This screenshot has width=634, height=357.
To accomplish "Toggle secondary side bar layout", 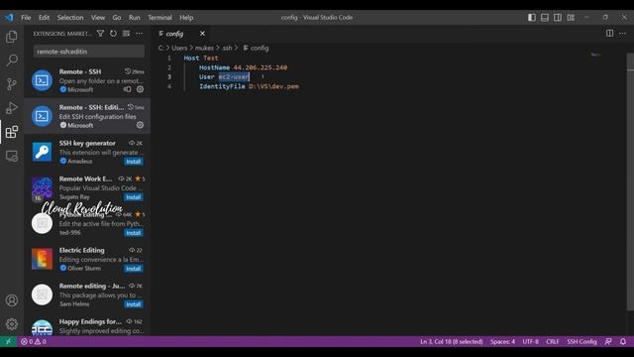I will (x=558, y=18).
